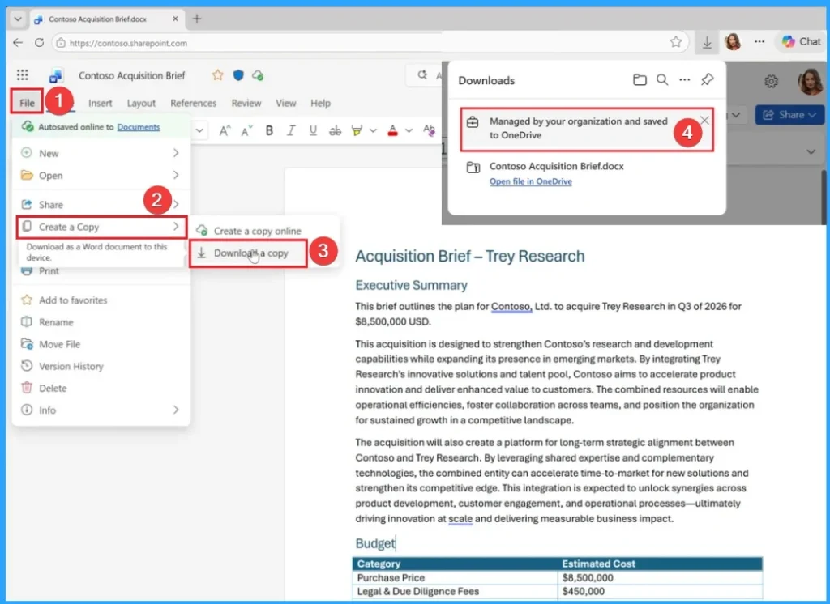Apply Italic formatting

point(291,130)
